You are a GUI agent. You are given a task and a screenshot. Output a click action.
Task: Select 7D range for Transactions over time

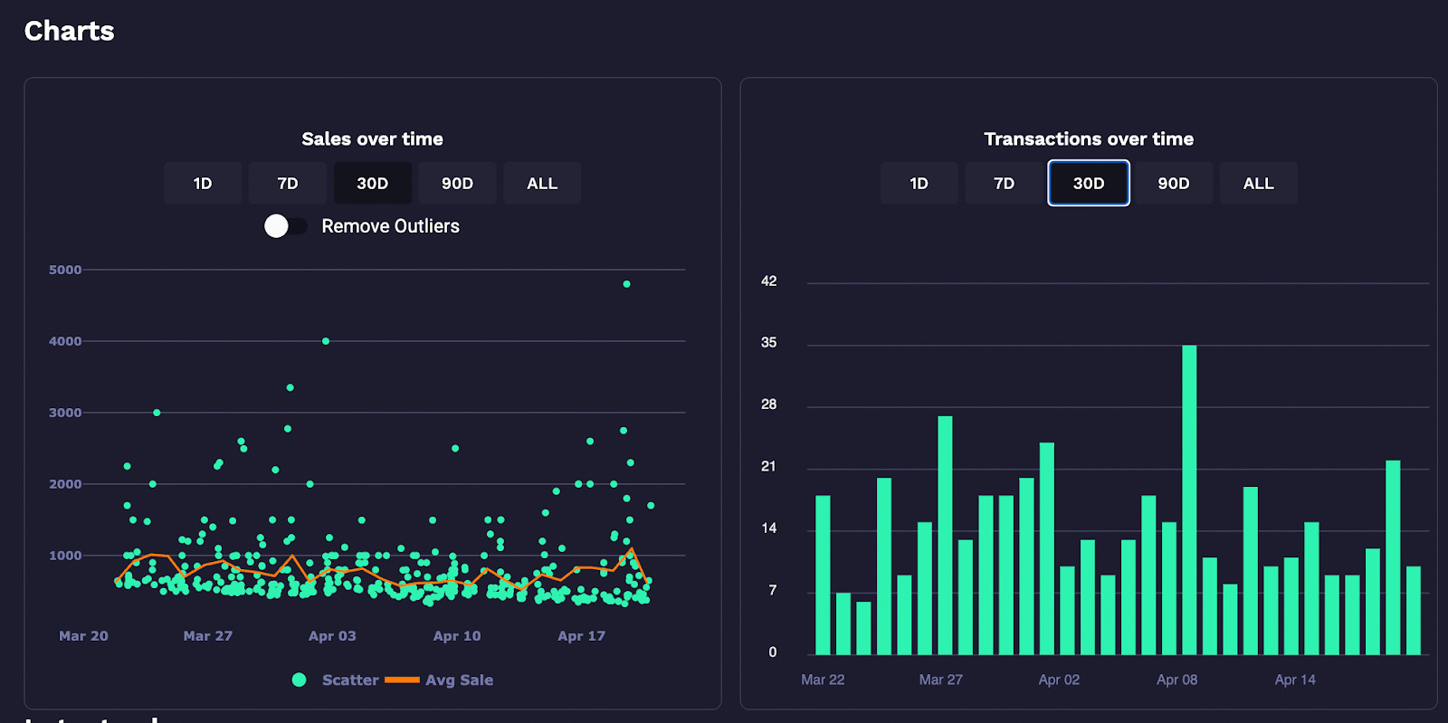coord(1004,183)
